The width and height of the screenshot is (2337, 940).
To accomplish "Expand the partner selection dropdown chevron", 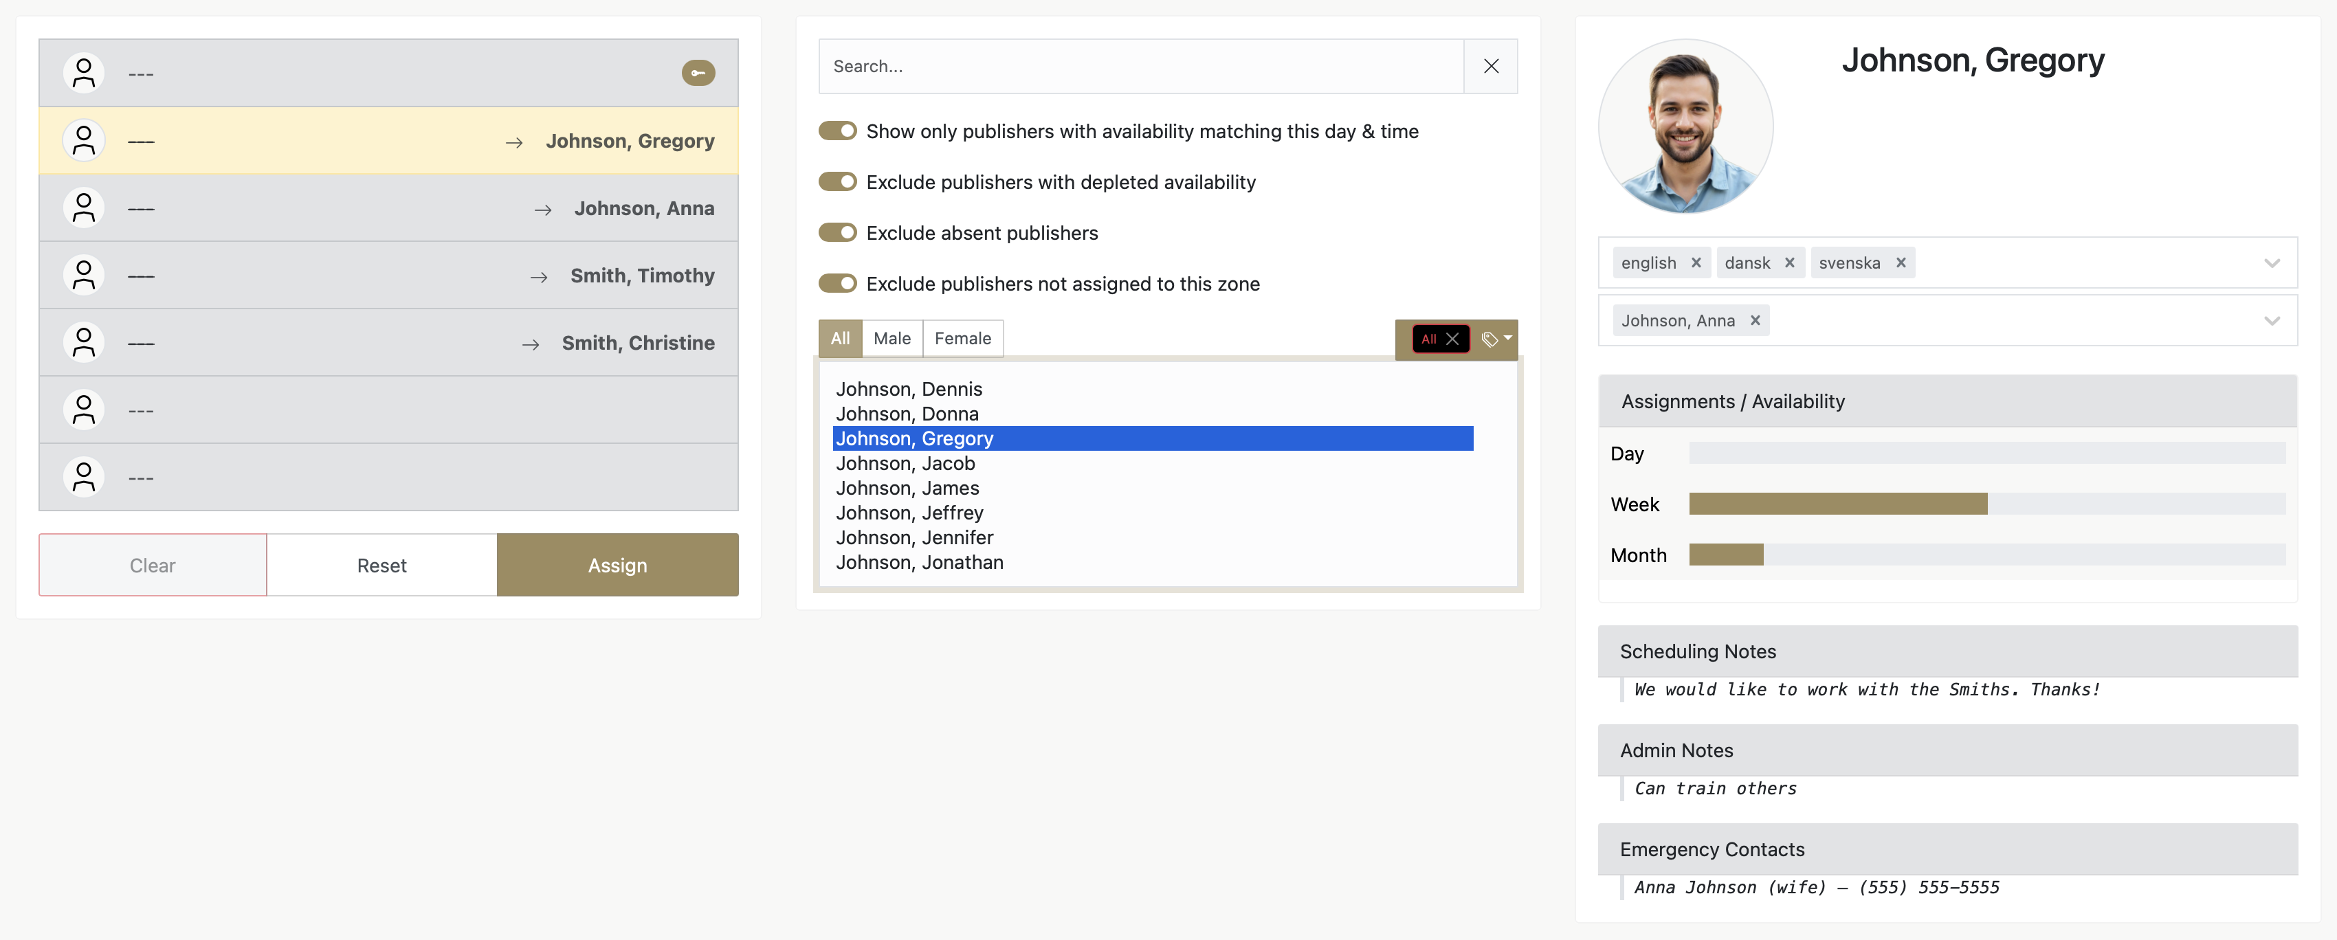I will [2271, 320].
